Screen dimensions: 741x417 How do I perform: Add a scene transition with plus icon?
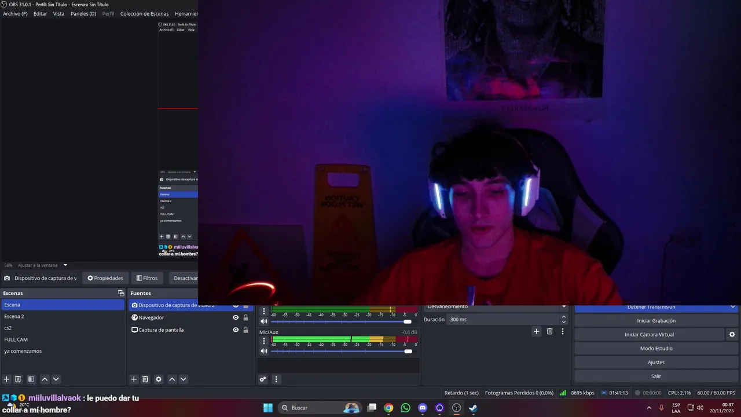pyautogui.click(x=536, y=331)
